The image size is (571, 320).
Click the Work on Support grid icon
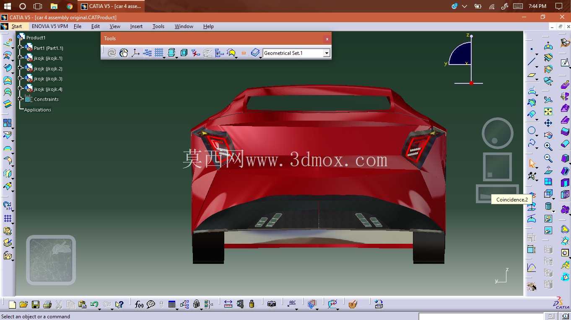[158, 53]
